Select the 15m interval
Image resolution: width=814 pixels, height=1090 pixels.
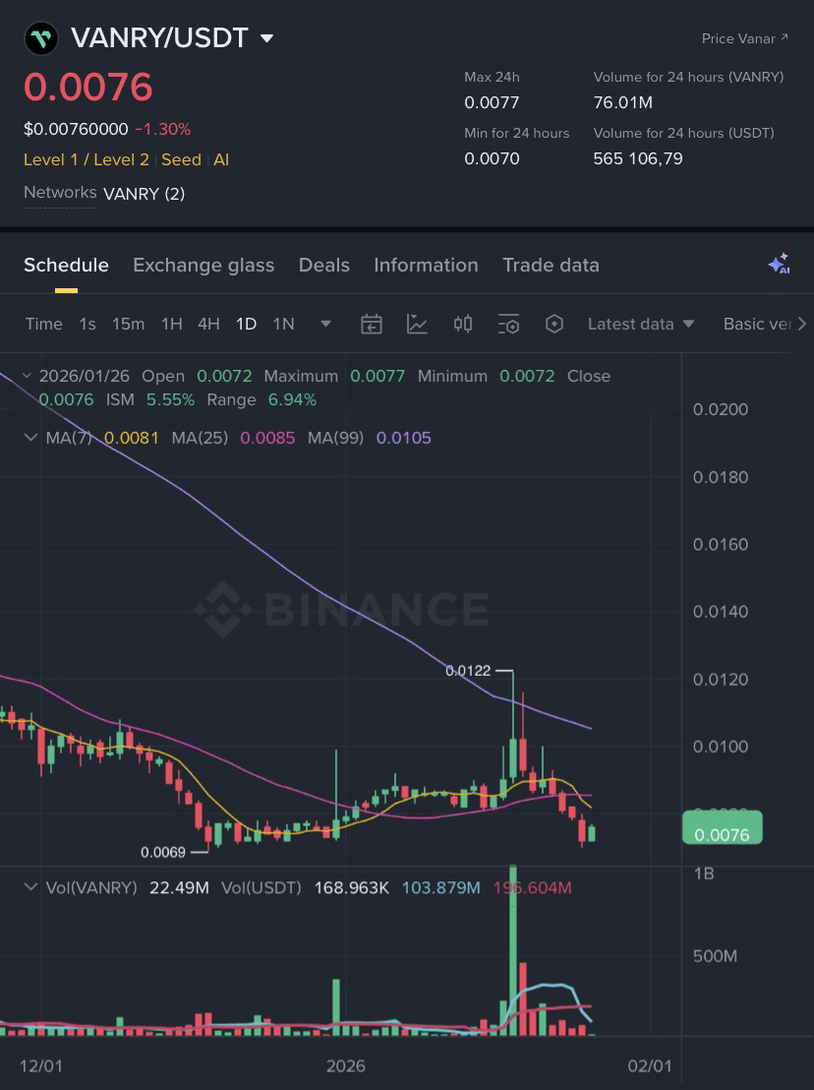129,324
